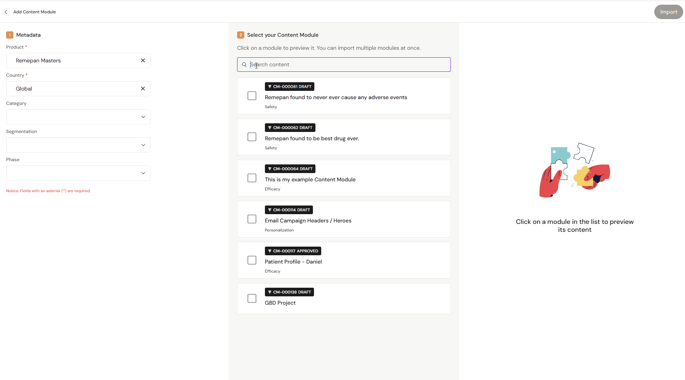The image size is (685, 380).
Task: Click the puzzle illustration in preview pane
Action: pos(575,170)
